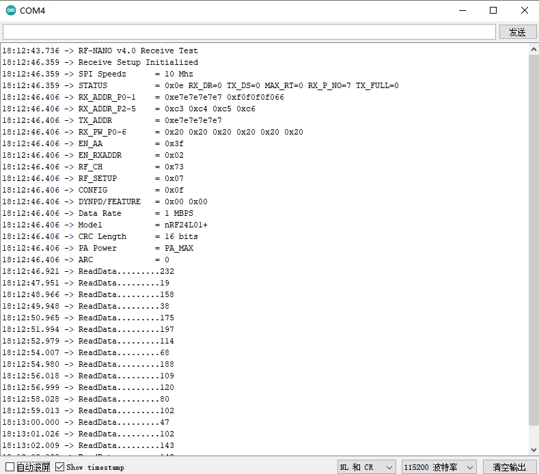Click the ReadData line with value 19
The height and width of the screenshot is (474, 539).
85,283
